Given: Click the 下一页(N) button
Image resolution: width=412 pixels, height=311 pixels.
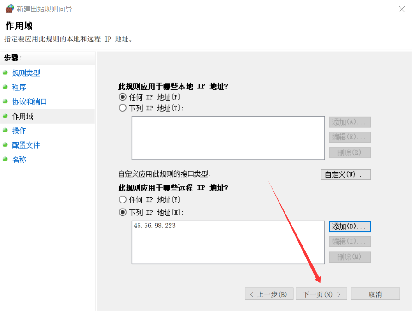Looking at the screenshot, I should pyautogui.click(x=321, y=294).
